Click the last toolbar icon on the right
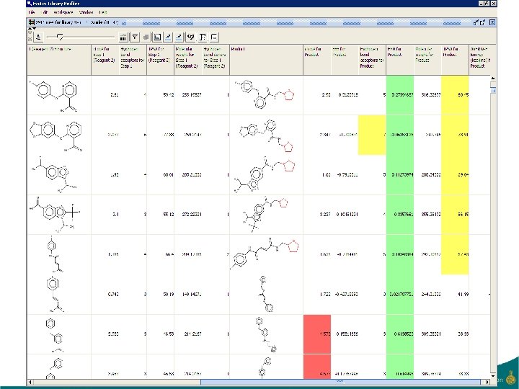The height and width of the screenshot is (389, 519). pos(214,37)
